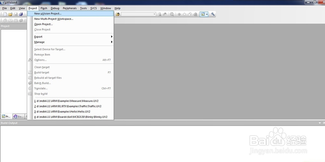Choose New µVision Project...

point(71,13)
